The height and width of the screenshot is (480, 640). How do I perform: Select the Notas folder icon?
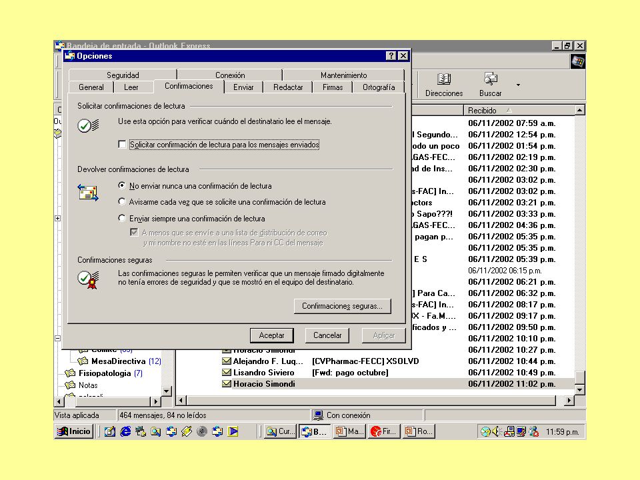click(70, 385)
